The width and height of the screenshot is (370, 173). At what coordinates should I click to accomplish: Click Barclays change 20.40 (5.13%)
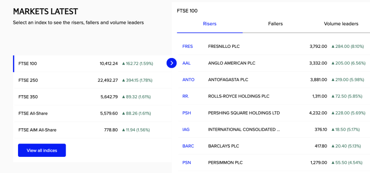pos(346,146)
